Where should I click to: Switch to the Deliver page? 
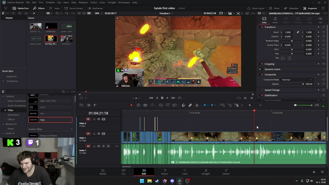coord(226,172)
